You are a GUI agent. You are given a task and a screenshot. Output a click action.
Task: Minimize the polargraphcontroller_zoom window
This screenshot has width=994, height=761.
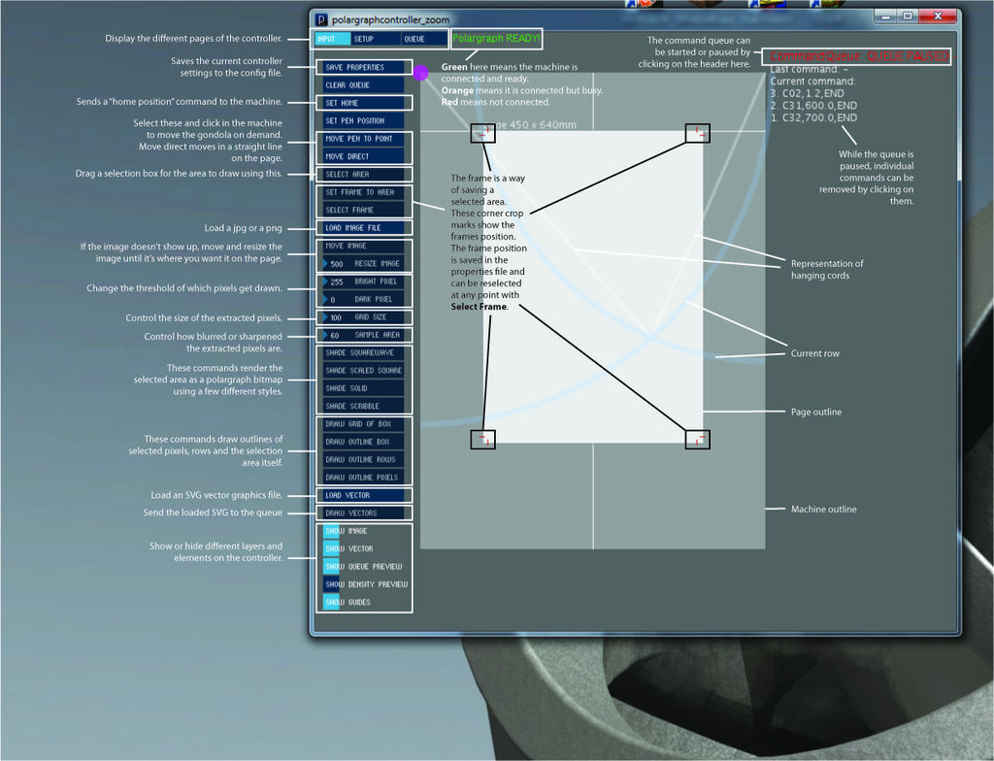pyautogui.click(x=886, y=16)
